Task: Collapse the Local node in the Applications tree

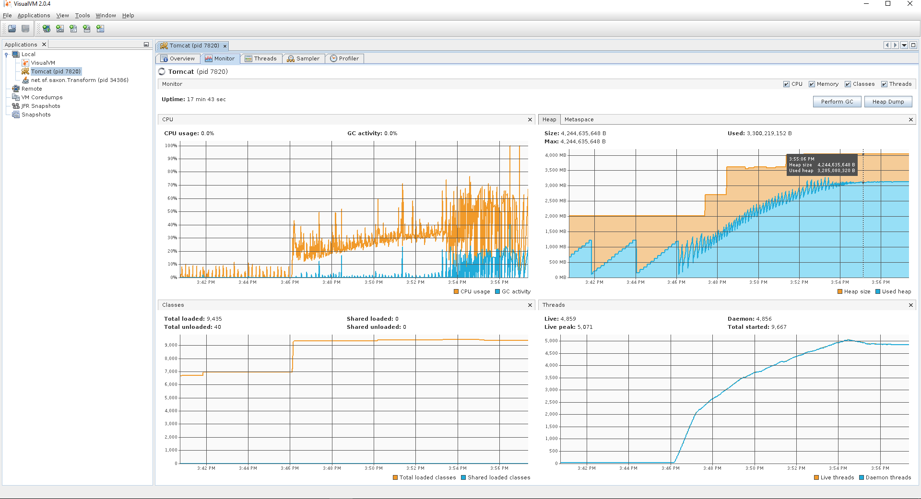Action: pyautogui.click(x=6, y=54)
